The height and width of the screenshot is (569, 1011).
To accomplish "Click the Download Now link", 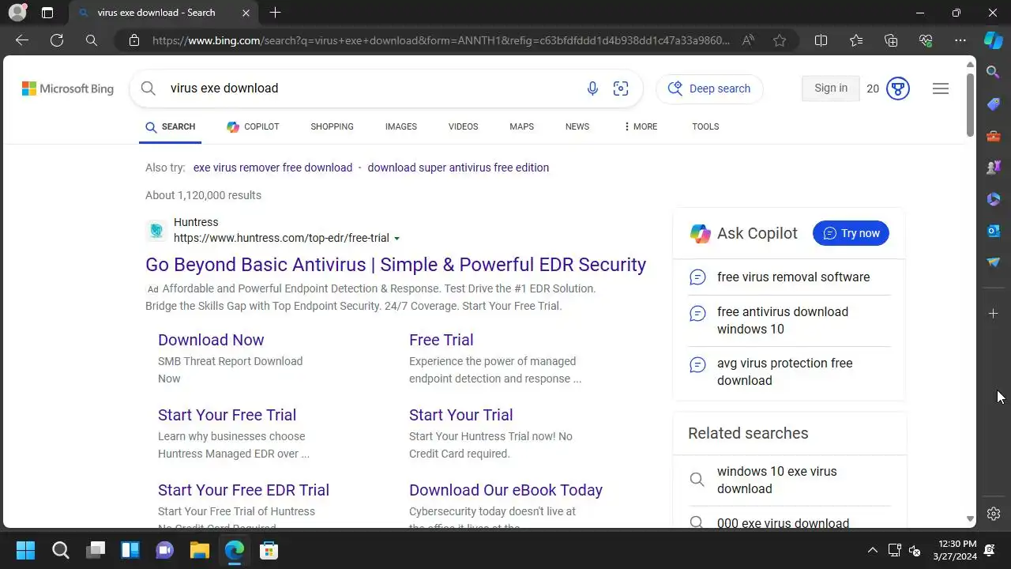I will 211,340.
